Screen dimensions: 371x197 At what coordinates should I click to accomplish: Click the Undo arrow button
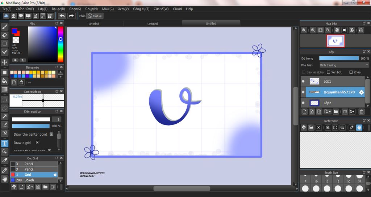(x=62, y=16)
